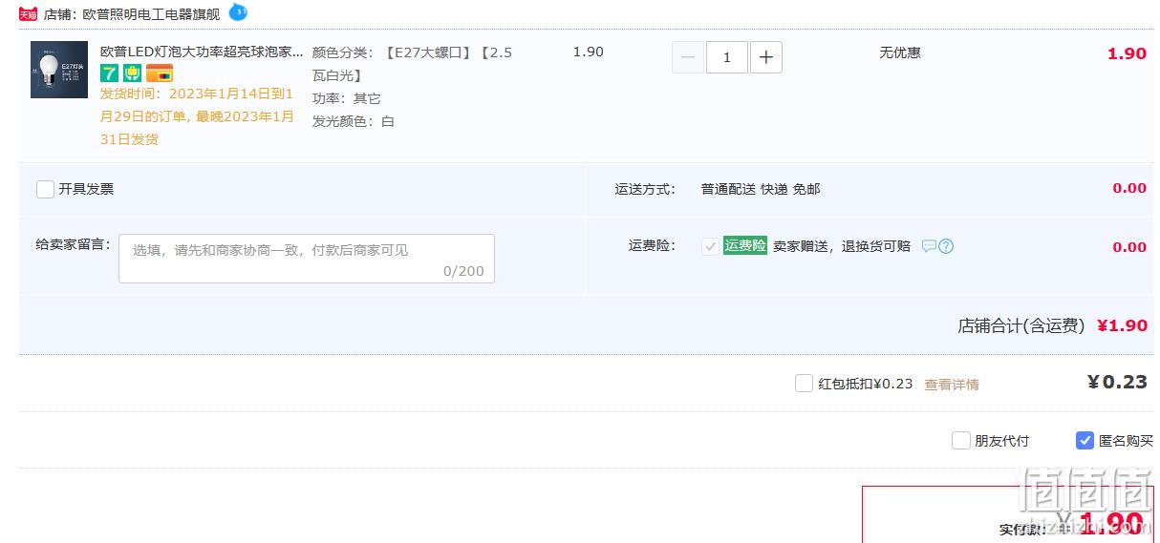Decrease quantity with the minus button
The width and height of the screenshot is (1160, 543).
click(688, 57)
